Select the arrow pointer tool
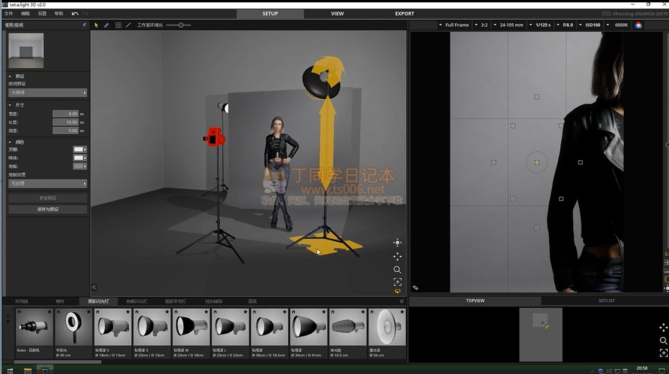The height and width of the screenshot is (374, 669). [96, 25]
